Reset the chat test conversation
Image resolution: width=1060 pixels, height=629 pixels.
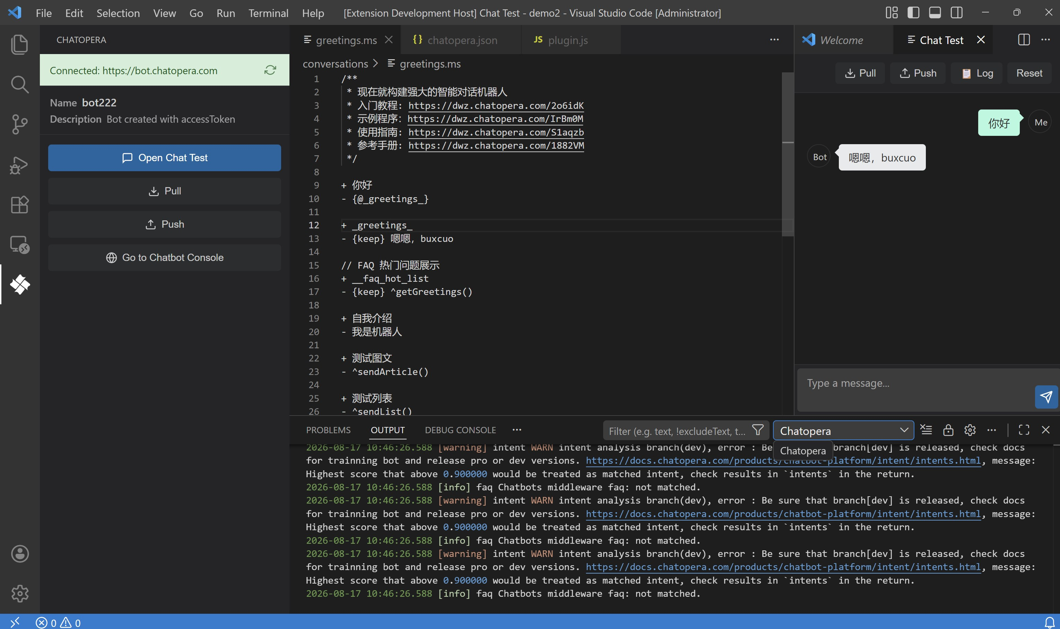coord(1029,73)
